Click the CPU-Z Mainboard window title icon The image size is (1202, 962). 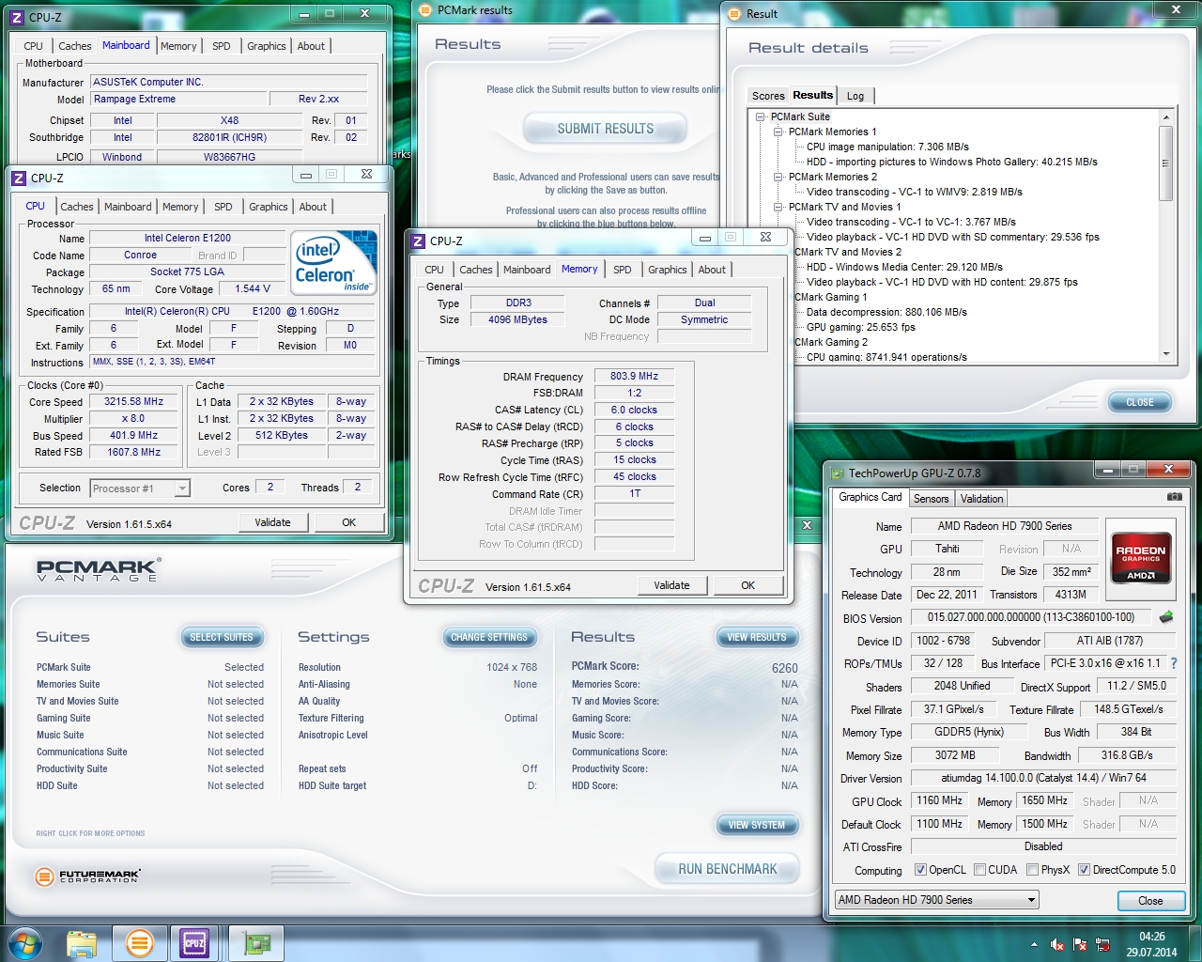click(18, 17)
